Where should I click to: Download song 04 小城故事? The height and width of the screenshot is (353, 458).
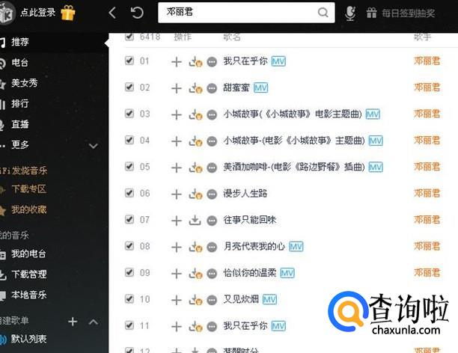pyautogui.click(x=195, y=141)
